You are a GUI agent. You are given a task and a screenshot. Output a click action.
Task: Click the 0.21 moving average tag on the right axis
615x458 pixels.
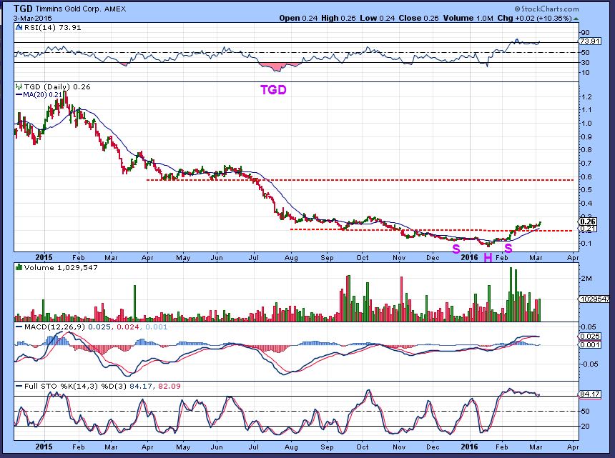tap(589, 229)
